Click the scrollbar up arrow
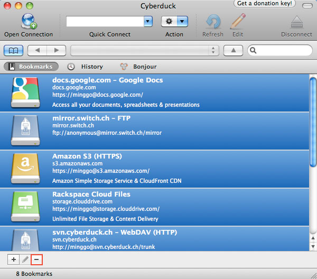 (x=313, y=238)
